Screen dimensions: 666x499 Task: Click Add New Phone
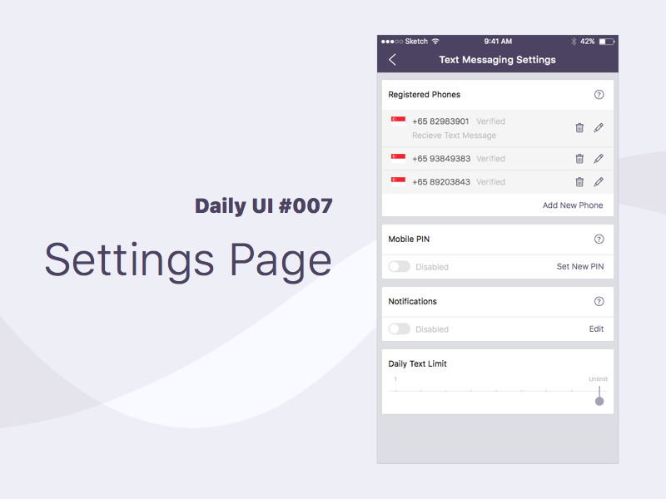click(573, 205)
